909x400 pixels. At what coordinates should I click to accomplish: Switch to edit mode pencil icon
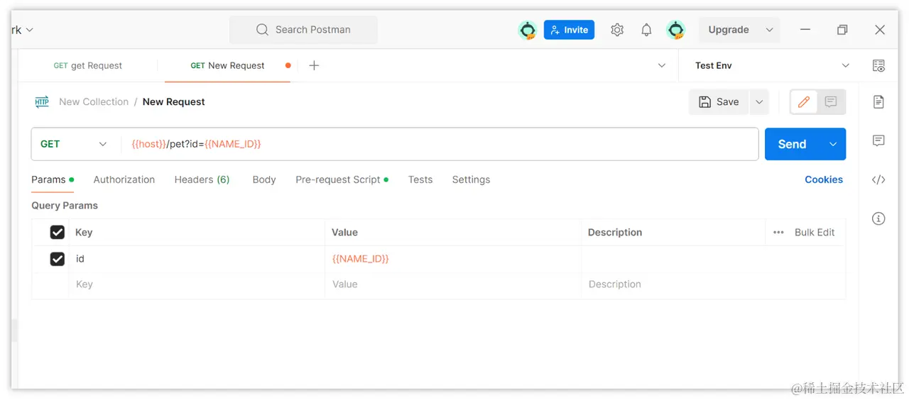point(804,102)
